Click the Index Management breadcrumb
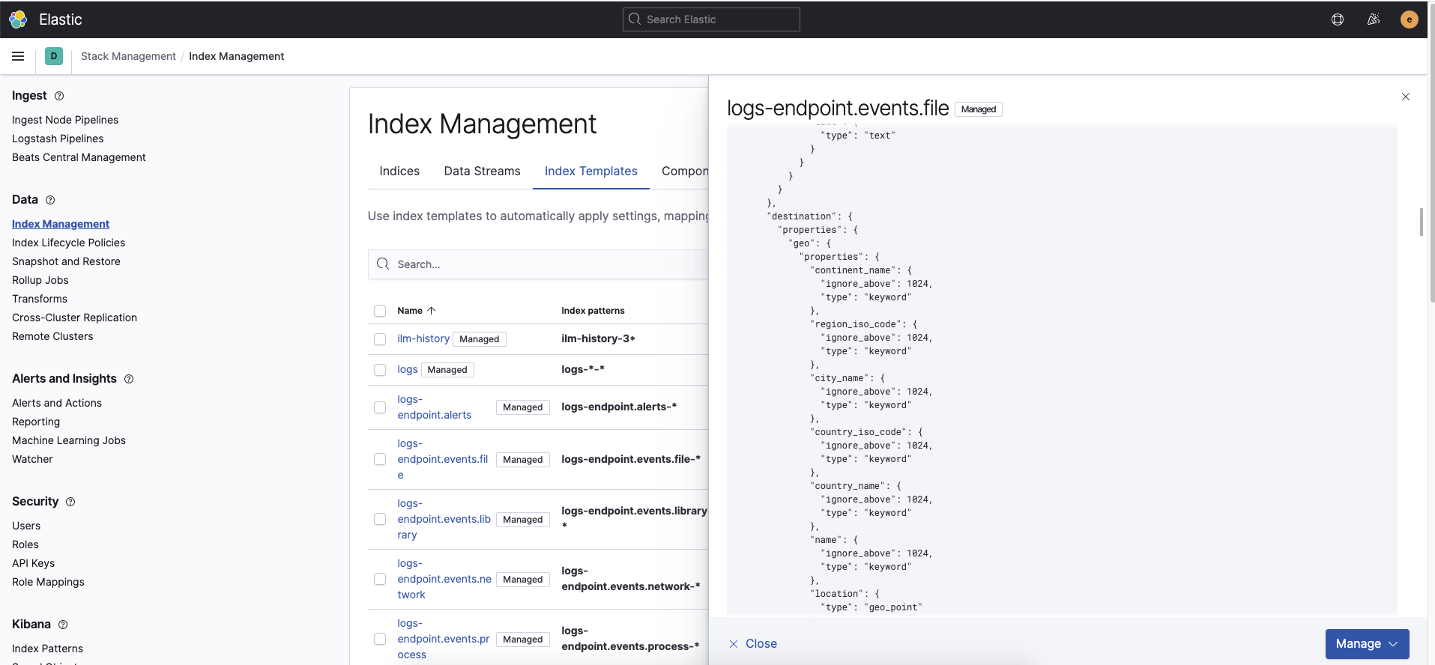 [x=236, y=56]
